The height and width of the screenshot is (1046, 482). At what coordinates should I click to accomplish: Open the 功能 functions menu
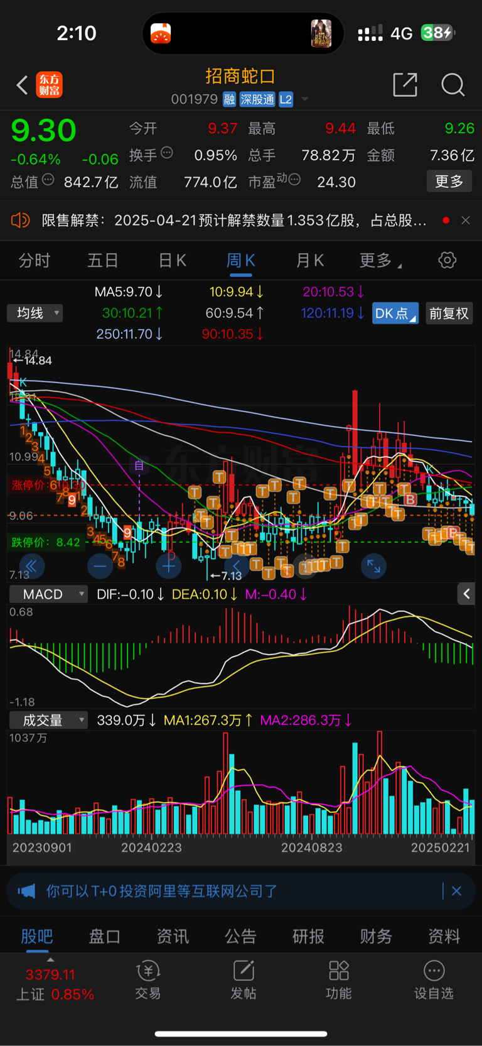[339, 980]
